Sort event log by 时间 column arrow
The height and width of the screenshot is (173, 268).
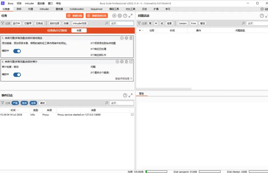pos(18,110)
